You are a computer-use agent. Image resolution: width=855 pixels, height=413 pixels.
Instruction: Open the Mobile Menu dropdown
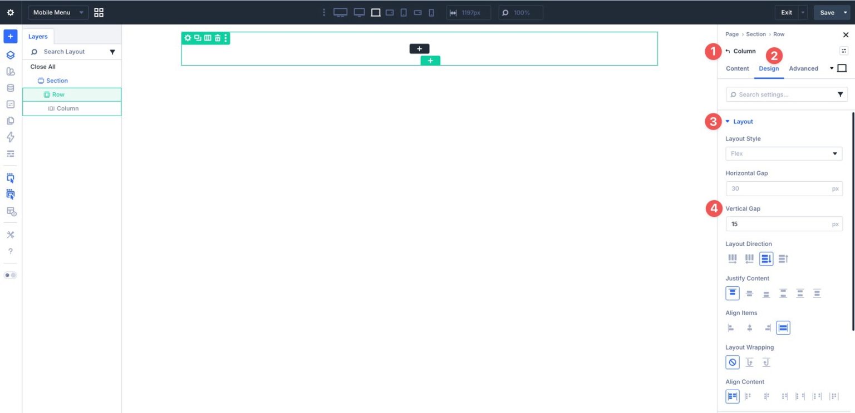pos(58,12)
